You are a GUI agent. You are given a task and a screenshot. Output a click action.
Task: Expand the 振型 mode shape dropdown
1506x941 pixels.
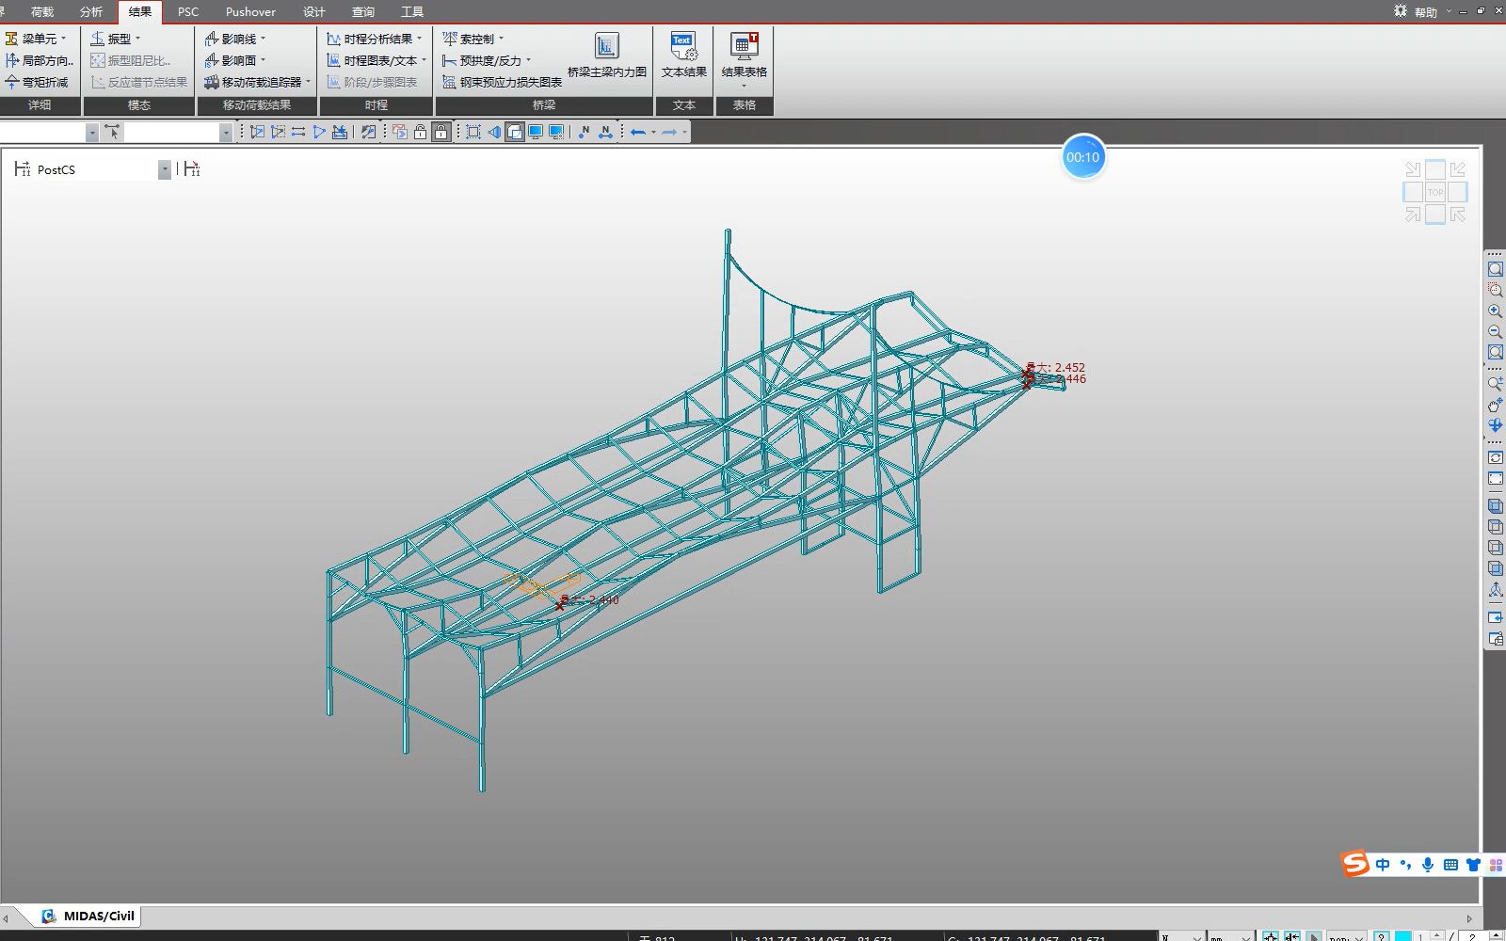(x=137, y=39)
